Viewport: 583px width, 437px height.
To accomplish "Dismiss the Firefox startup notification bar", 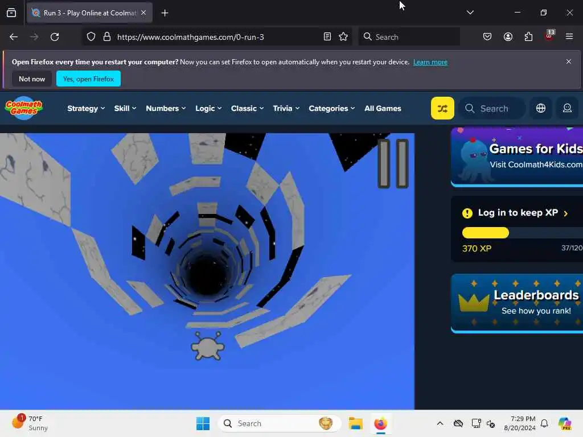I will [569, 61].
